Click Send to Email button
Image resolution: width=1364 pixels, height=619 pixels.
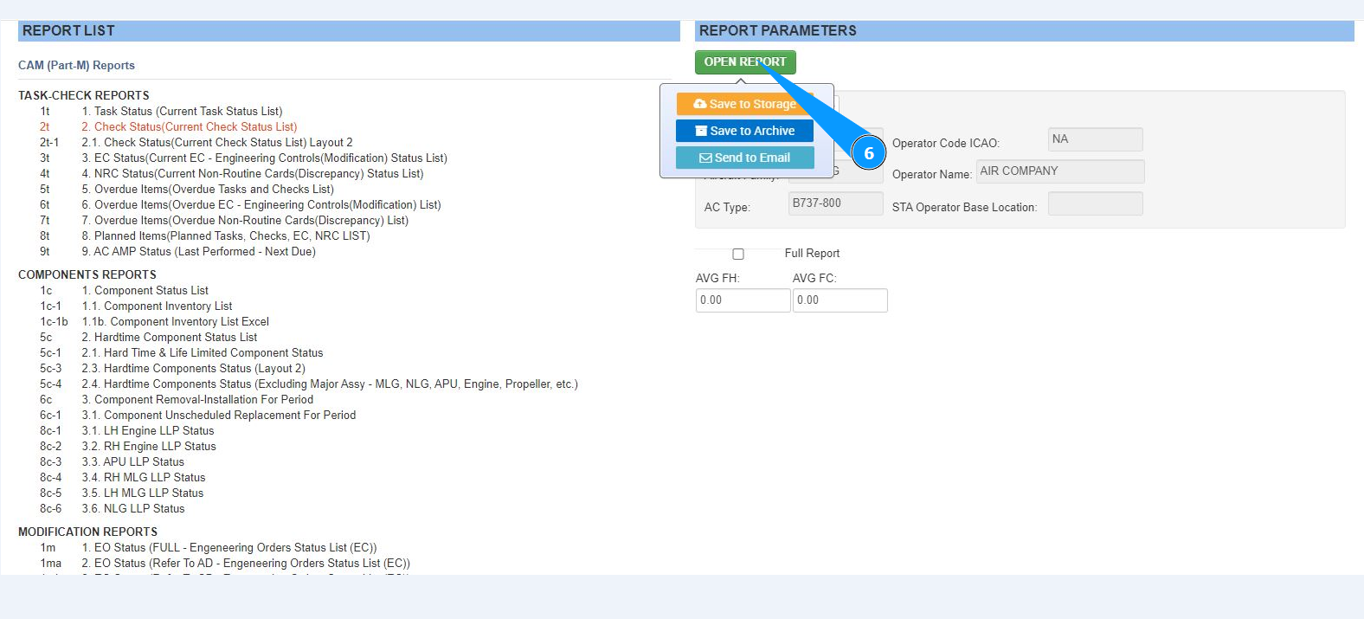(745, 158)
